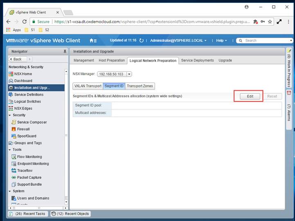Click the browser URL address bar
Viewport: 295px width, 221px height.
click(x=152, y=22)
